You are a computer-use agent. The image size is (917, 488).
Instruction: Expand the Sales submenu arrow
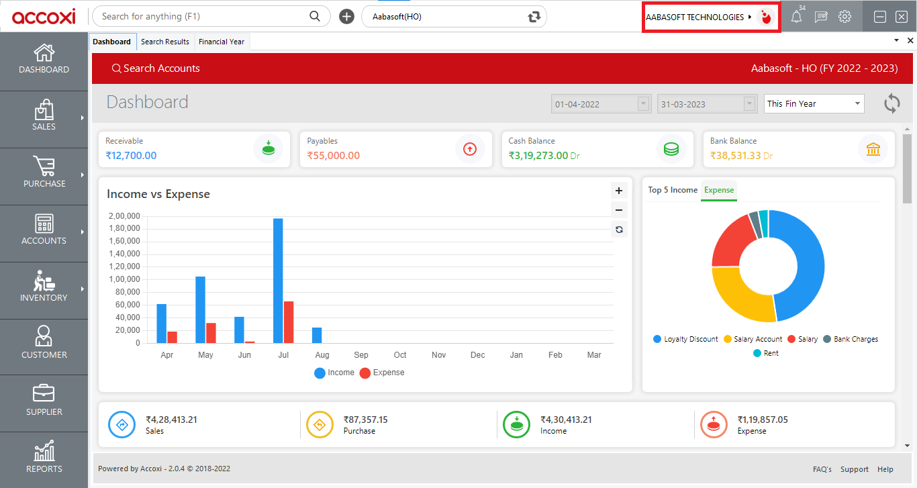point(83,118)
